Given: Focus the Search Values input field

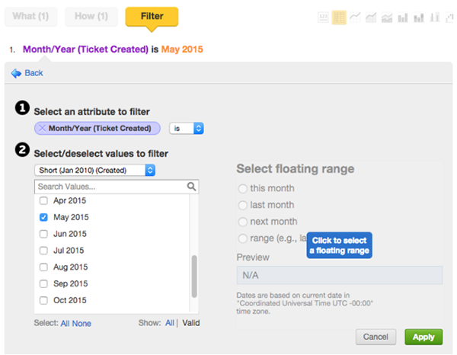Looking at the screenshot, I should 110,186.
